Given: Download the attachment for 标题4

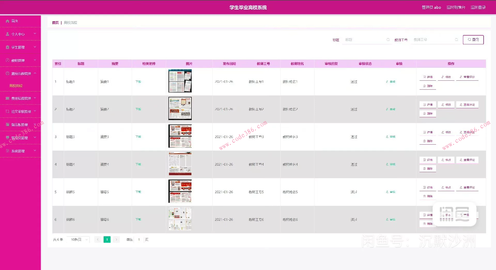Looking at the screenshot, I should tap(138, 164).
